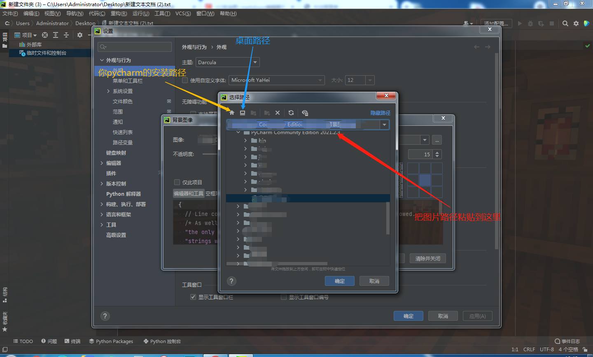Viewport: 593px width, 357px height.
Task: Open 项目 view selector dropdown
Action: click(26, 35)
